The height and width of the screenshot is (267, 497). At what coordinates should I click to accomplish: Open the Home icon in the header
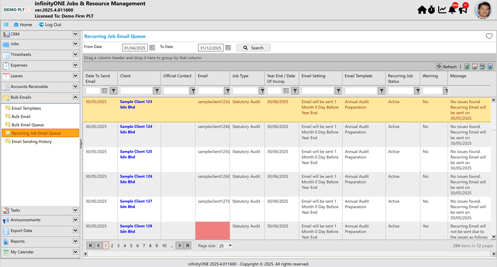[422, 9]
